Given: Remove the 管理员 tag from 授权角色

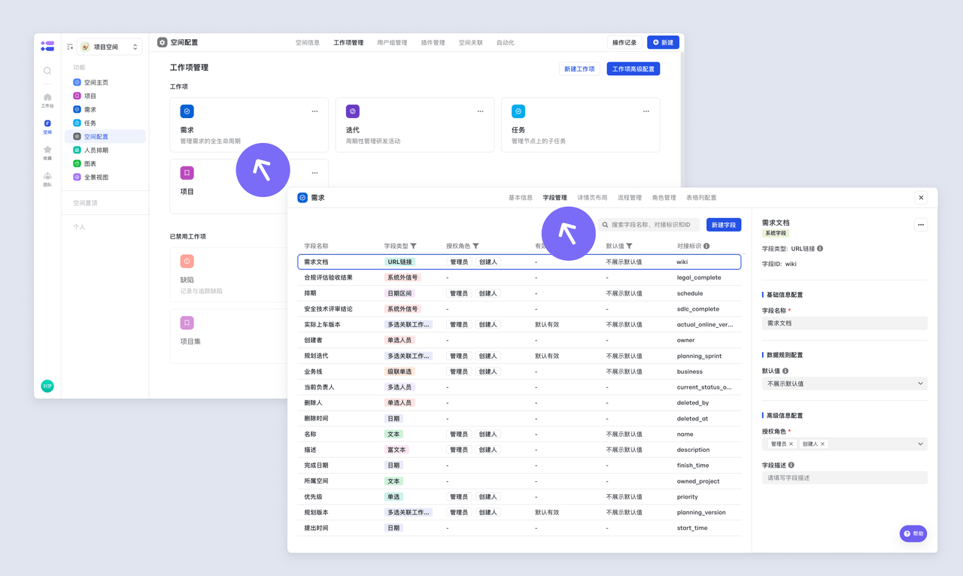Looking at the screenshot, I should coord(791,444).
